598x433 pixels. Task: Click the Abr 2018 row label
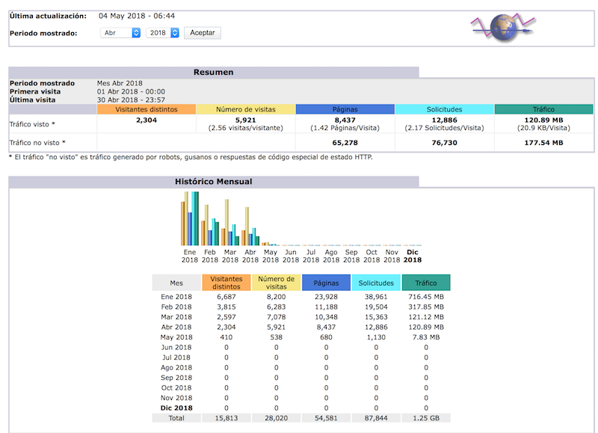[176, 327]
